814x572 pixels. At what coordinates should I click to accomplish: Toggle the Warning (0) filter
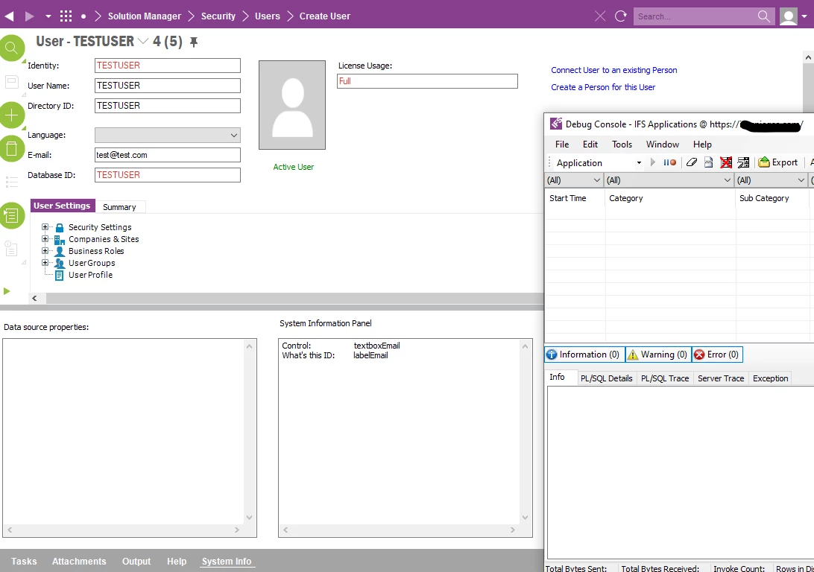click(x=658, y=355)
